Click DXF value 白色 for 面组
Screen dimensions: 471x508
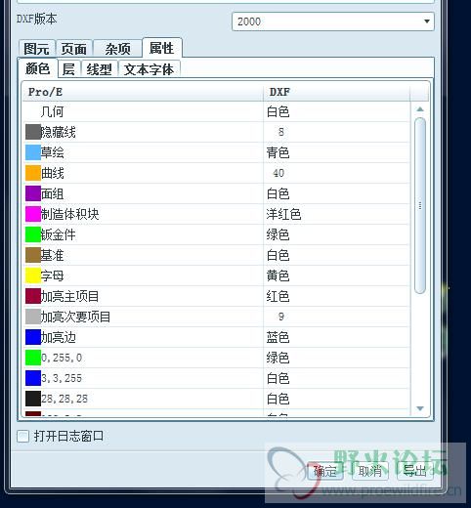[x=278, y=193]
